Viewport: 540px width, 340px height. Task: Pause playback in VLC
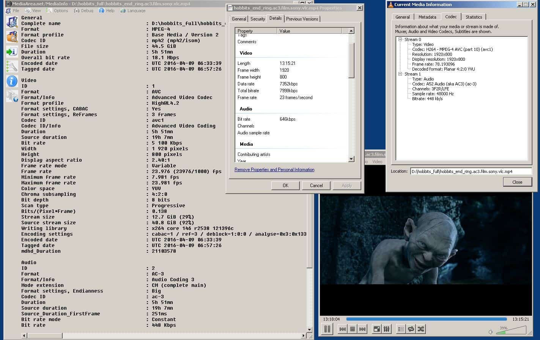point(327,329)
